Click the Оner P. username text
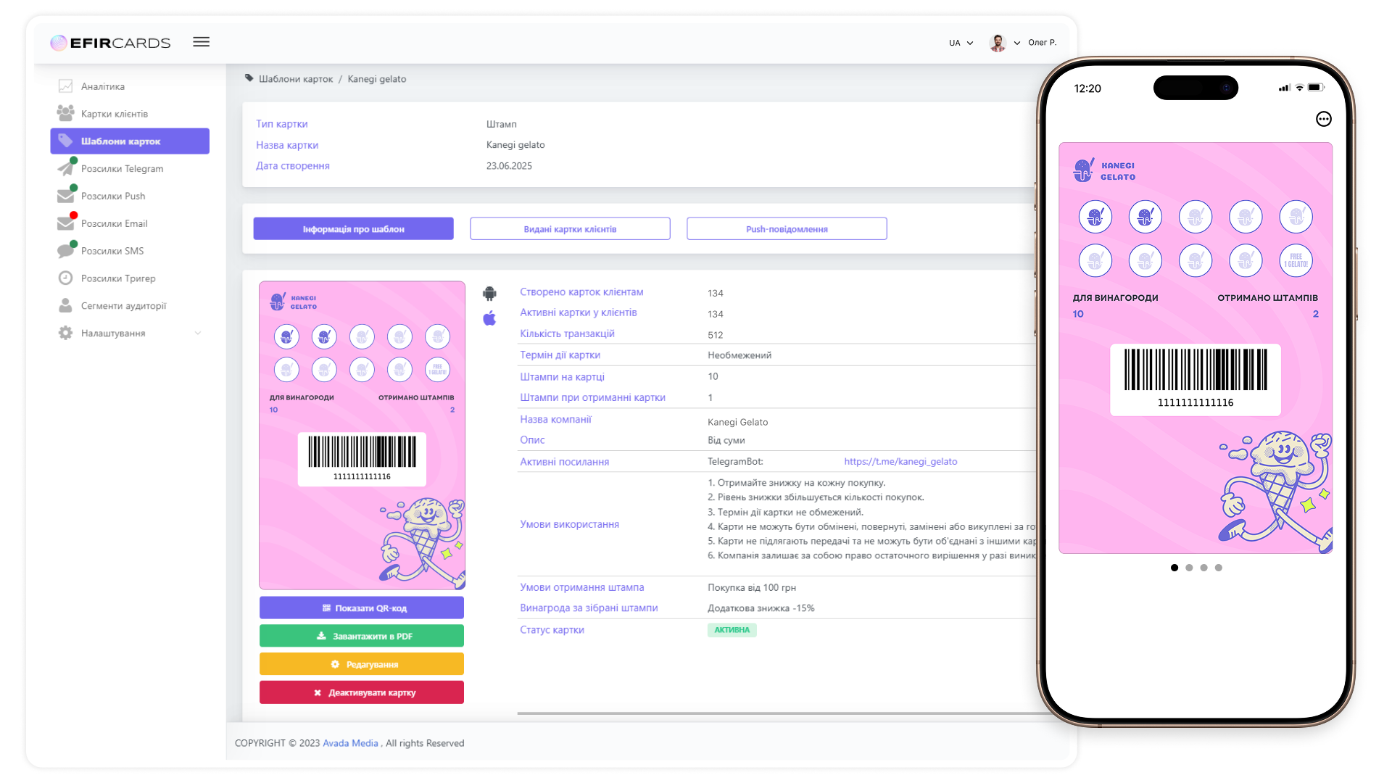The image size is (1392, 783). [1042, 43]
